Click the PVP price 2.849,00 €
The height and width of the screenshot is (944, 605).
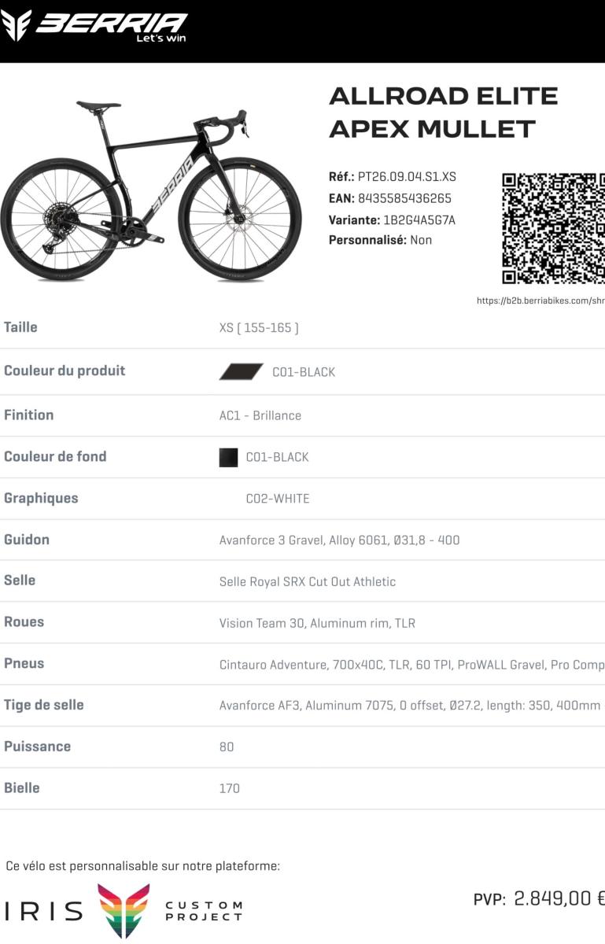[x=559, y=898]
